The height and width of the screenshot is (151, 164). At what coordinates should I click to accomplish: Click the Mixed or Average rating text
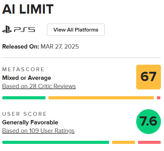[27, 78]
